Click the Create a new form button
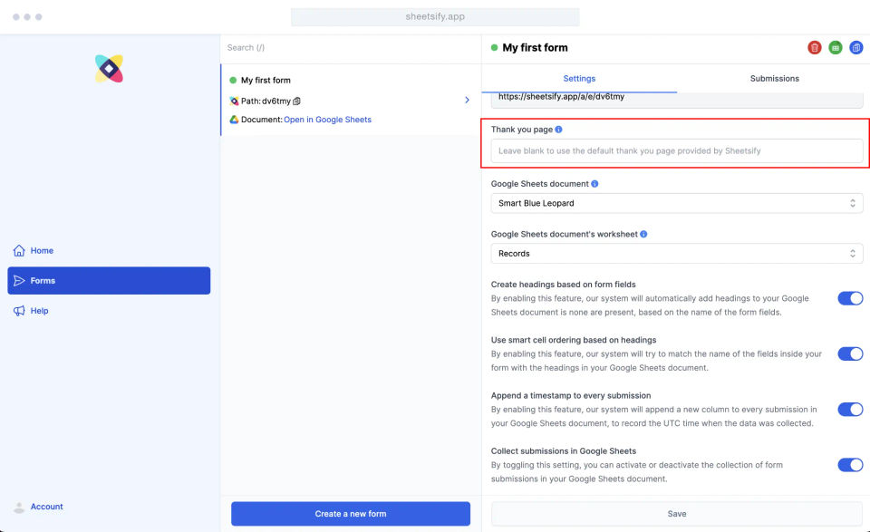The height and width of the screenshot is (532, 870). [351, 514]
